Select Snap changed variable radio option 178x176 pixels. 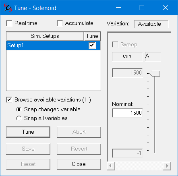(19, 110)
